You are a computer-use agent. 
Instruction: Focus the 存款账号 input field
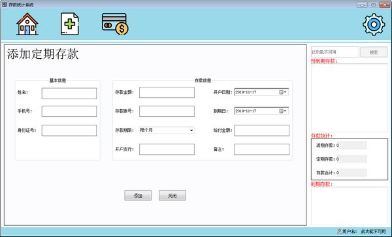coord(167,112)
